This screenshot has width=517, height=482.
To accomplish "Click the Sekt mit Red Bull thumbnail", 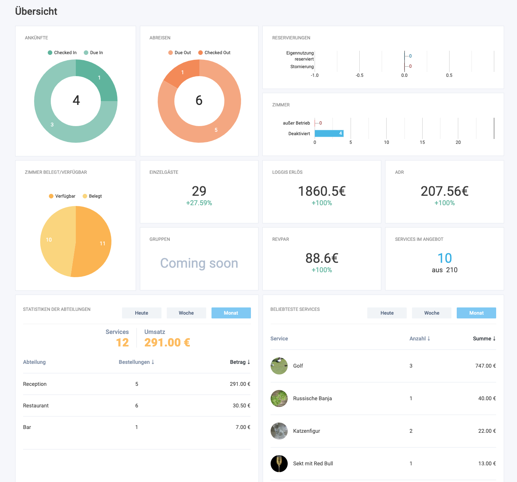I will (x=279, y=463).
